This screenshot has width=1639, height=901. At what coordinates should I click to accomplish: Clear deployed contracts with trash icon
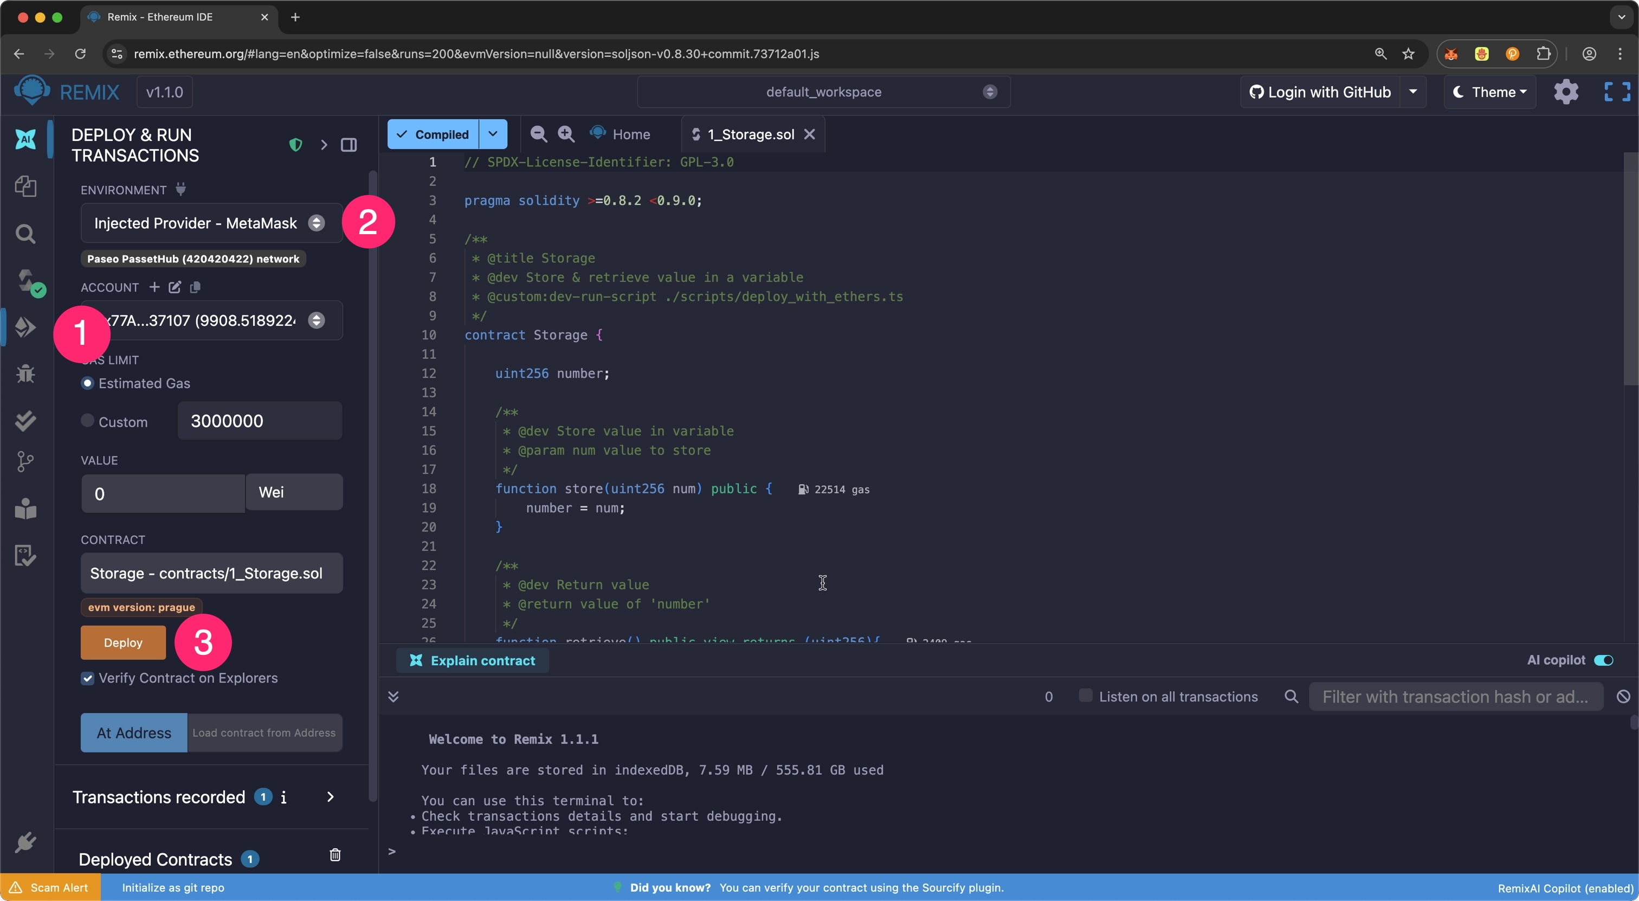pyautogui.click(x=335, y=854)
